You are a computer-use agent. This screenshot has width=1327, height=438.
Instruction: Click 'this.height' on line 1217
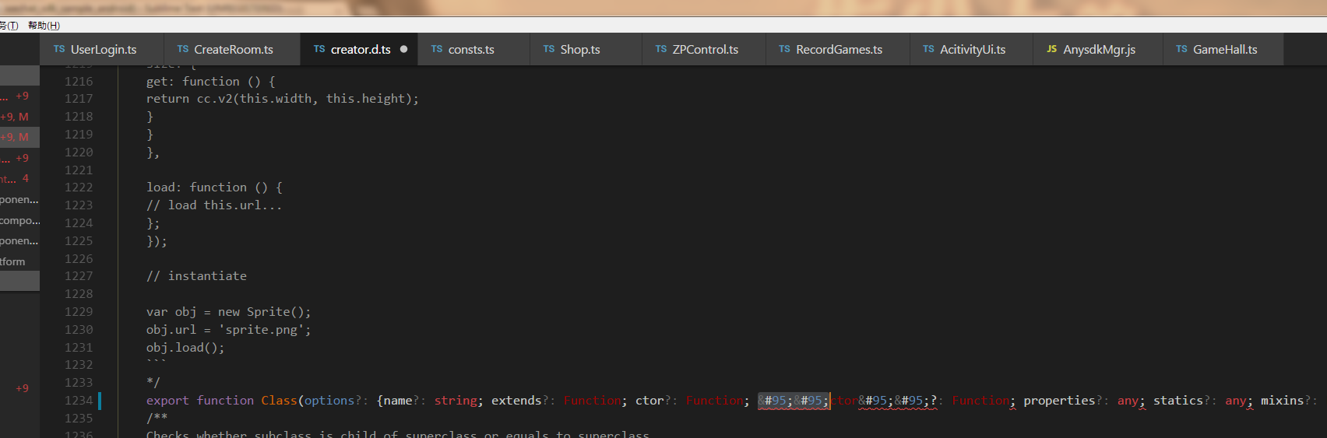coord(365,99)
